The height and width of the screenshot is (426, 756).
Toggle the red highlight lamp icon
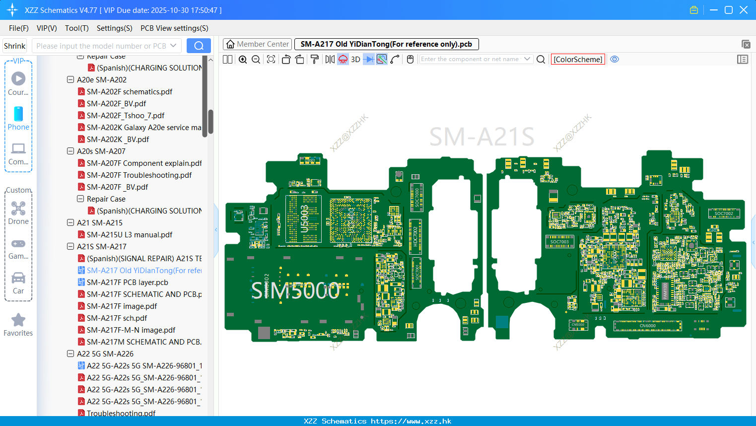343,59
